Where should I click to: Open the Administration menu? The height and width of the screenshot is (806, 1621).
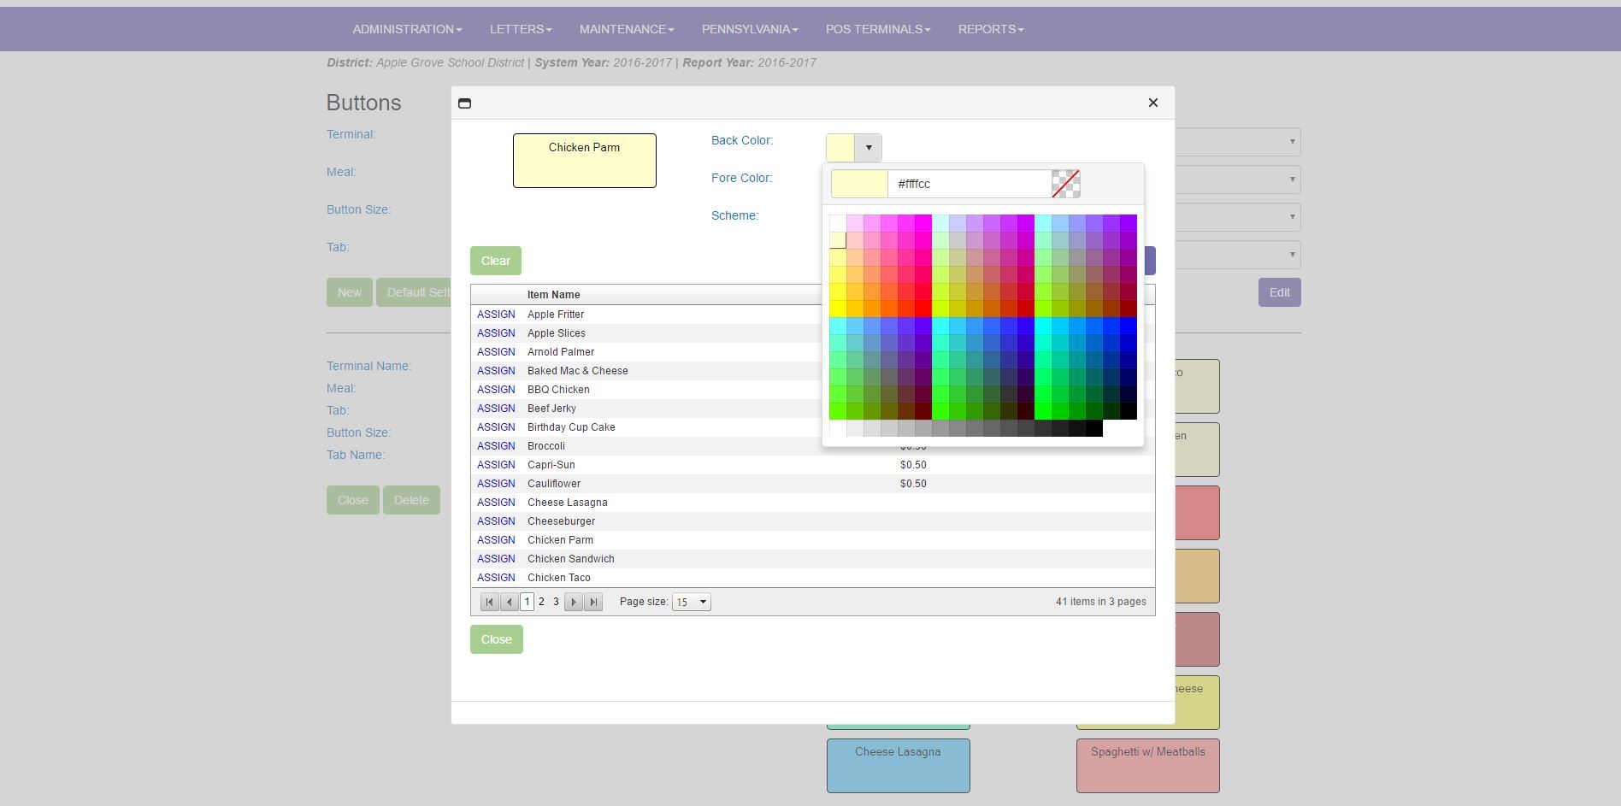tap(407, 29)
